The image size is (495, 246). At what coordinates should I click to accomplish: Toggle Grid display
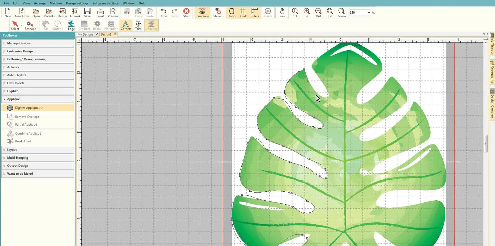(x=243, y=13)
